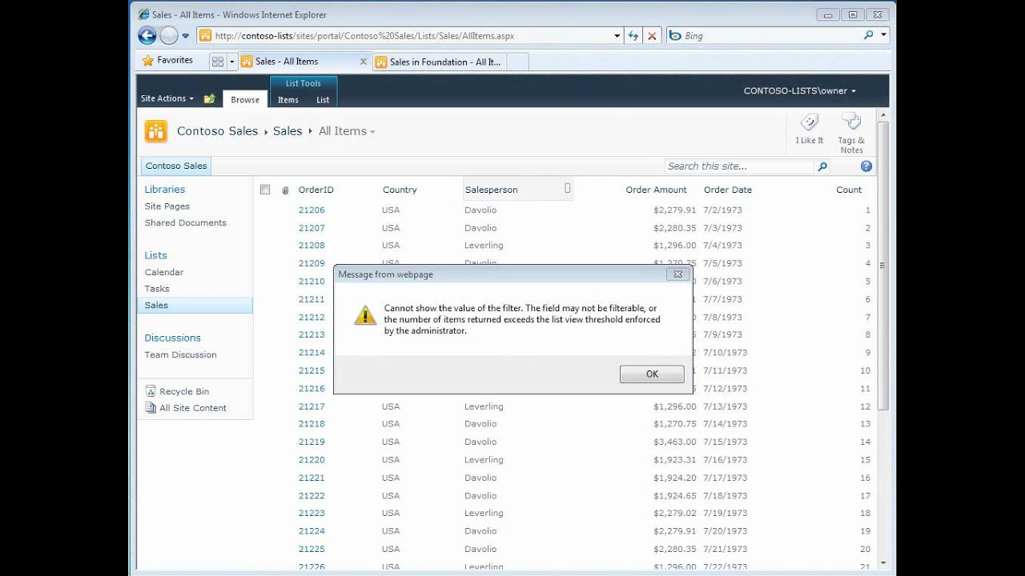Click the page vertical scrollbar thumb
Screen dimensions: 1025x576
point(883,266)
